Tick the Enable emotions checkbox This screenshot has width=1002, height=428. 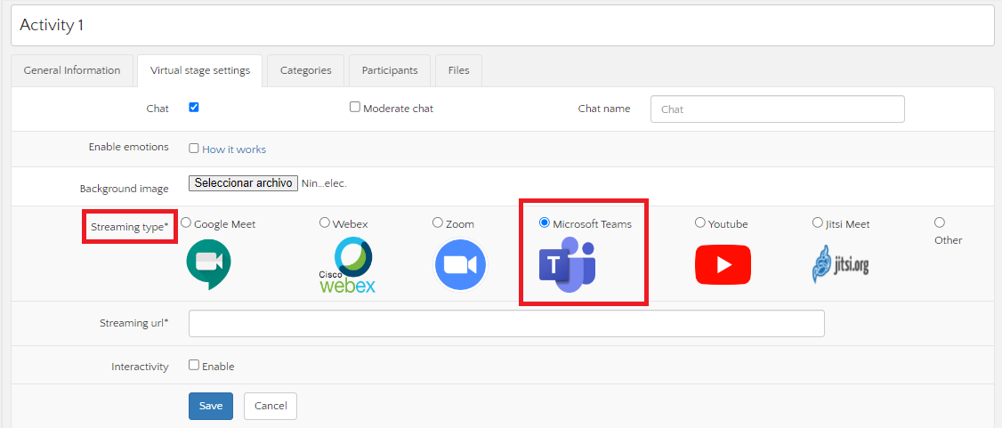[x=194, y=149]
